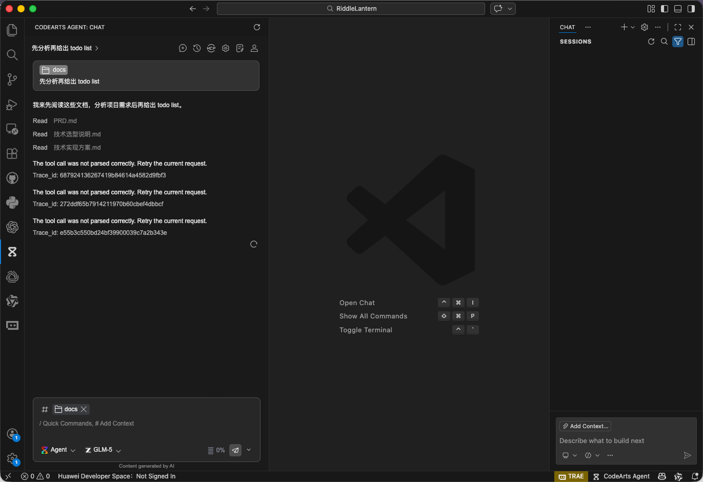This screenshot has height=482, width=703.
Task: Toggle the secondary side bar
Action: coord(691,9)
